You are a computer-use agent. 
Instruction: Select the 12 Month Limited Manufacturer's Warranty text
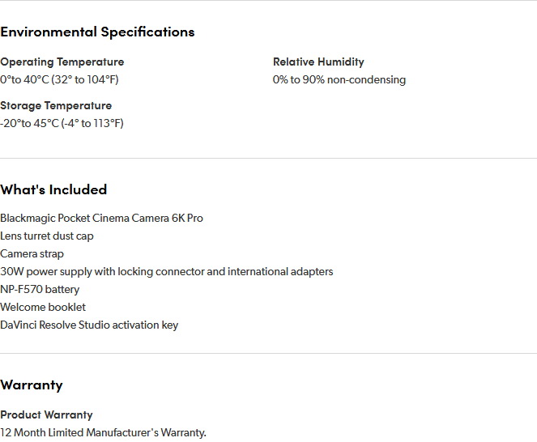[x=103, y=432]
